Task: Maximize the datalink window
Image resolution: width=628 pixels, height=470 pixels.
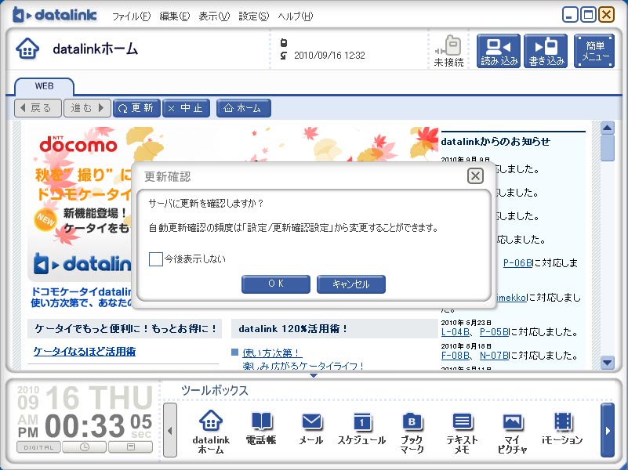Action: (588, 15)
